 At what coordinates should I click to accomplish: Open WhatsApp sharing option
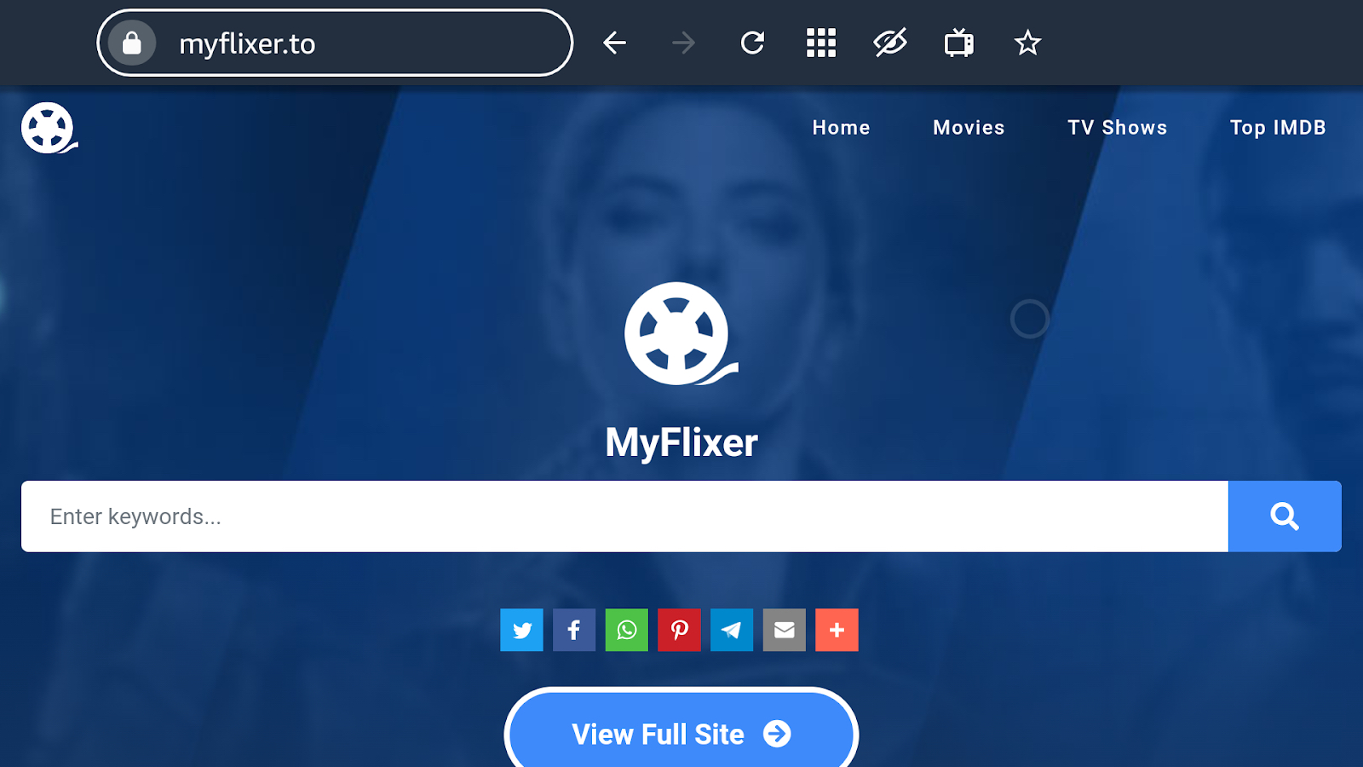626,630
